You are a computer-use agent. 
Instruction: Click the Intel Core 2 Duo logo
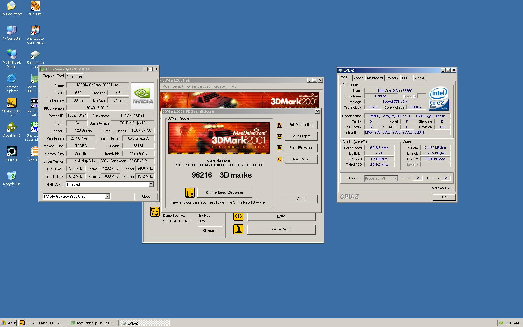439,99
